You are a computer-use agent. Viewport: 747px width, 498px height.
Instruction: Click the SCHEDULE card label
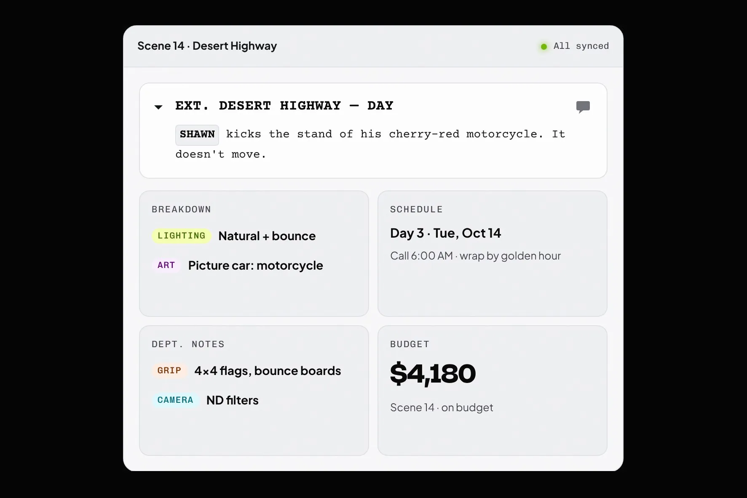(416, 209)
